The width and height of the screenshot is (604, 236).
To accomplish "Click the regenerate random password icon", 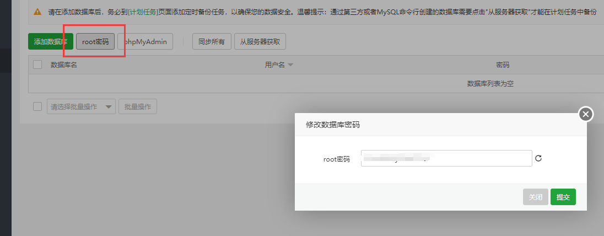I will pyautogui.click(x=538, y=158).
